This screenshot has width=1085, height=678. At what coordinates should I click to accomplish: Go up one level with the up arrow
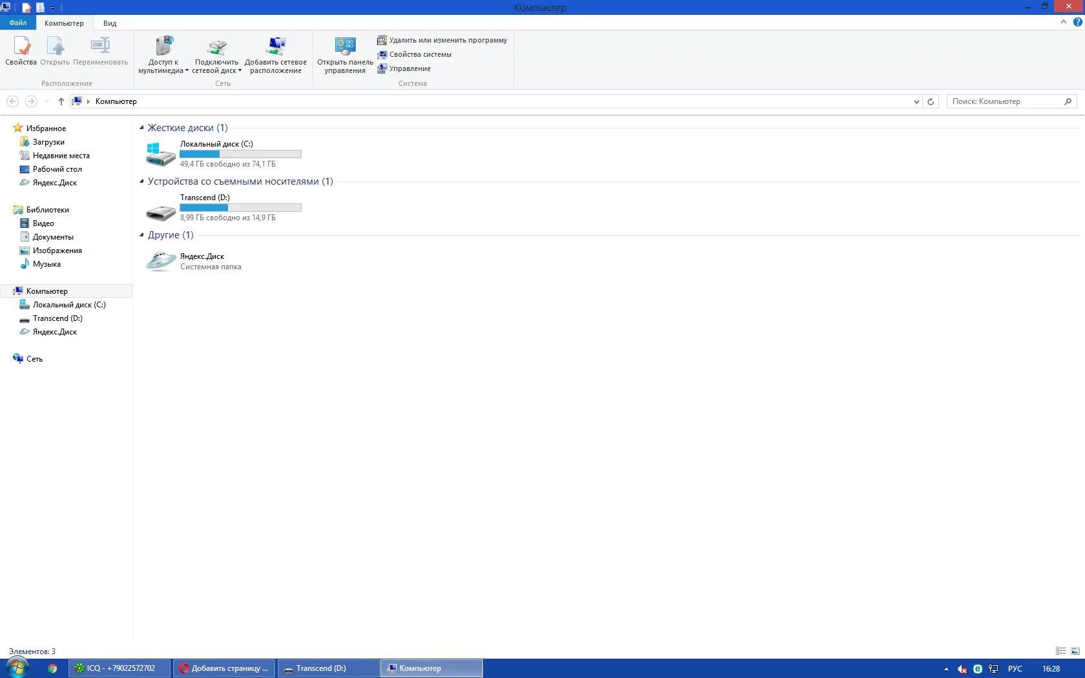[x=61, y=101]
